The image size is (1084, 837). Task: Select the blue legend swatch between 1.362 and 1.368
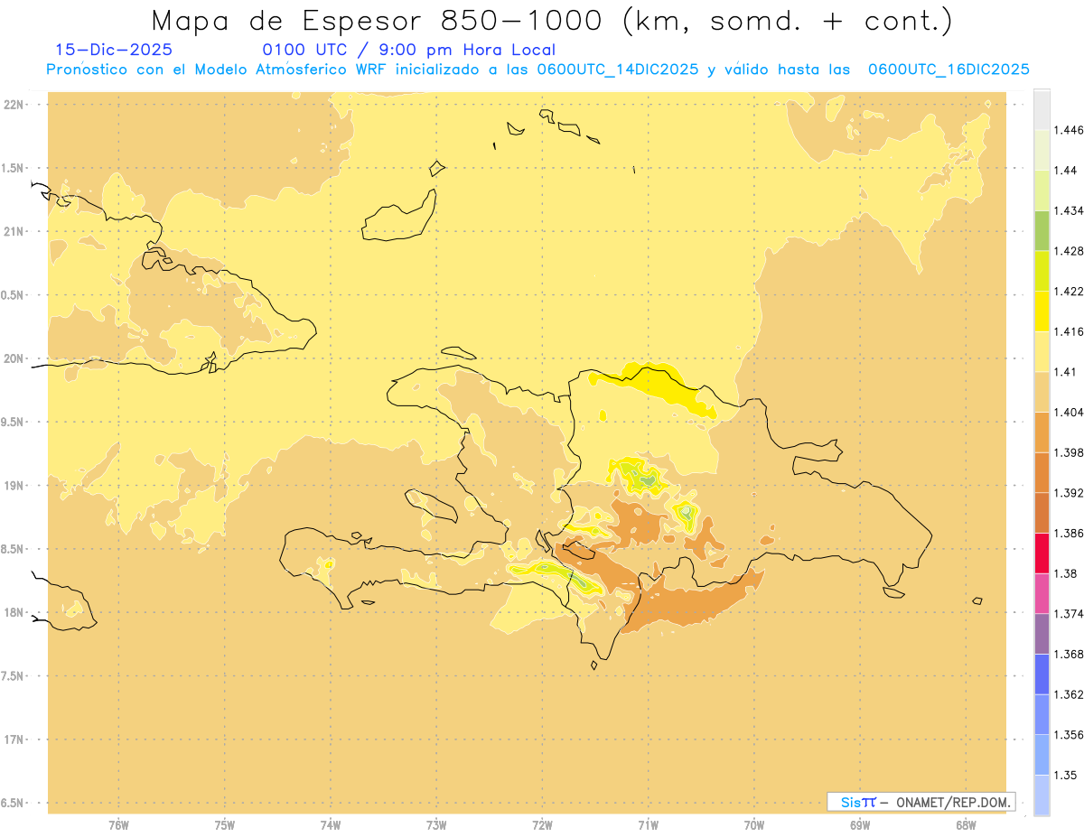1042,674
